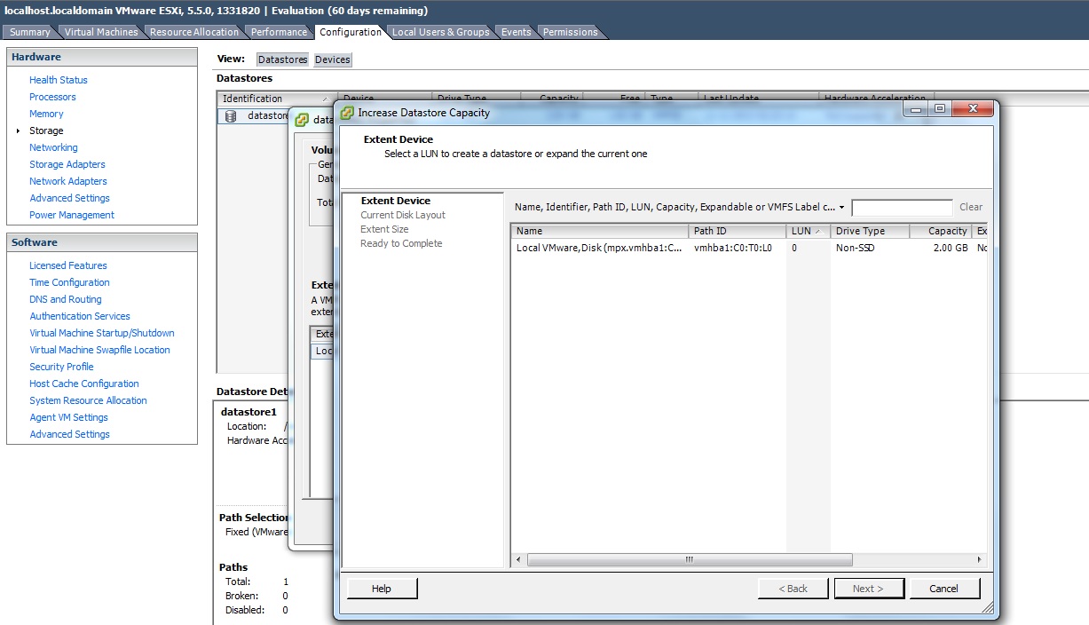This screenshot has height=625, width=1089.
Task: Sort device list by Name column
Action: [599, 231]
